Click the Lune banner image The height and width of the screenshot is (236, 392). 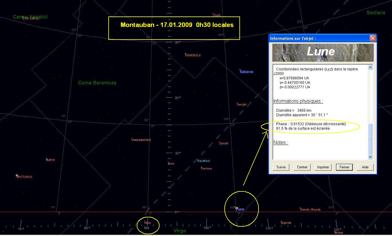pos(323,52)
